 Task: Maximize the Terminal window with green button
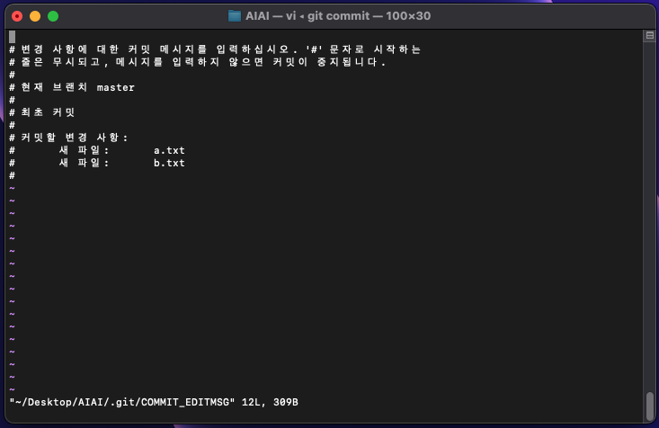tap(53, 16)
